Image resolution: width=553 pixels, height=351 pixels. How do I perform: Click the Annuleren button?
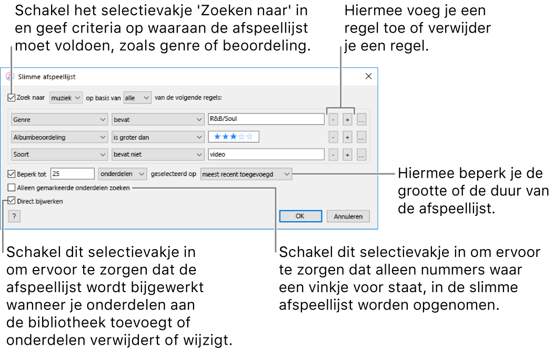(x=348, y=216)
